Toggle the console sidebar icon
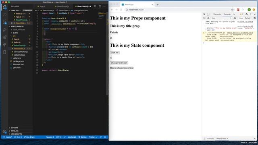 [204, 18]
